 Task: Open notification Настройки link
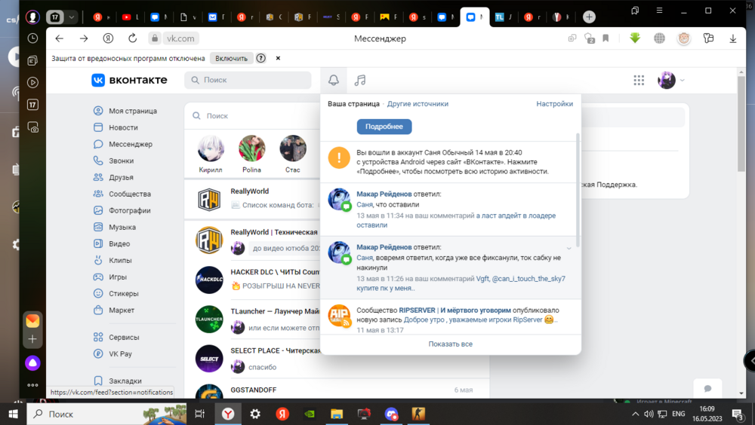point(555,104)
